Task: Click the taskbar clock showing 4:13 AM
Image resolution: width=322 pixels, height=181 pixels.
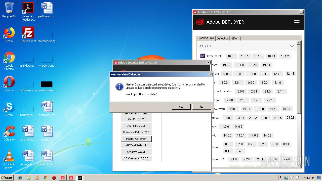Action: [x=309, y=178]
